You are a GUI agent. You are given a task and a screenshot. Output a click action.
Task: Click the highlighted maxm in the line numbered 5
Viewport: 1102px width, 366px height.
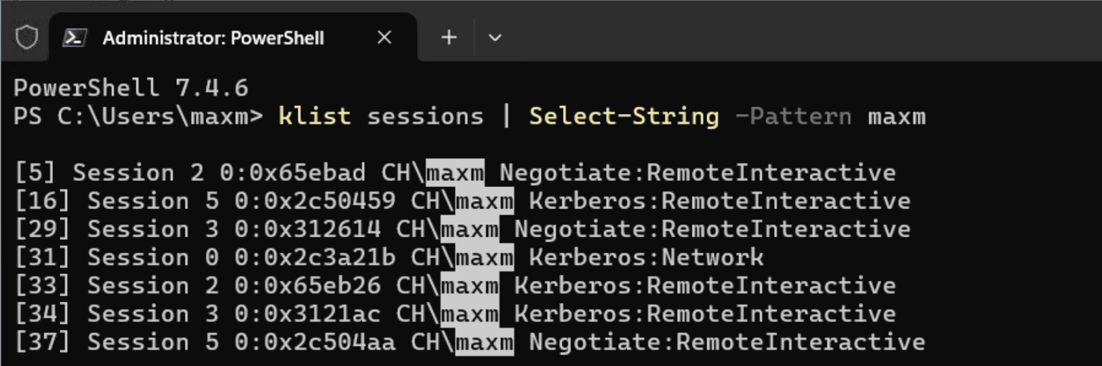[x=455, y=173]
